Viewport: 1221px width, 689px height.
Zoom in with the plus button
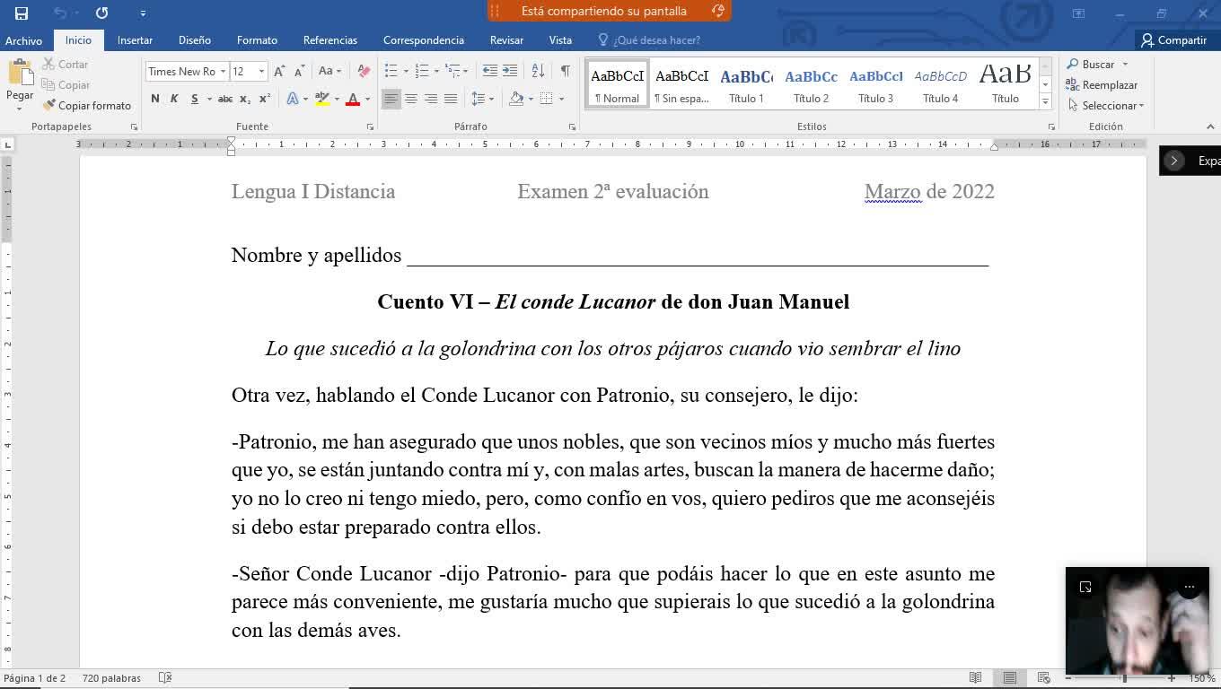pos(1171,678)
